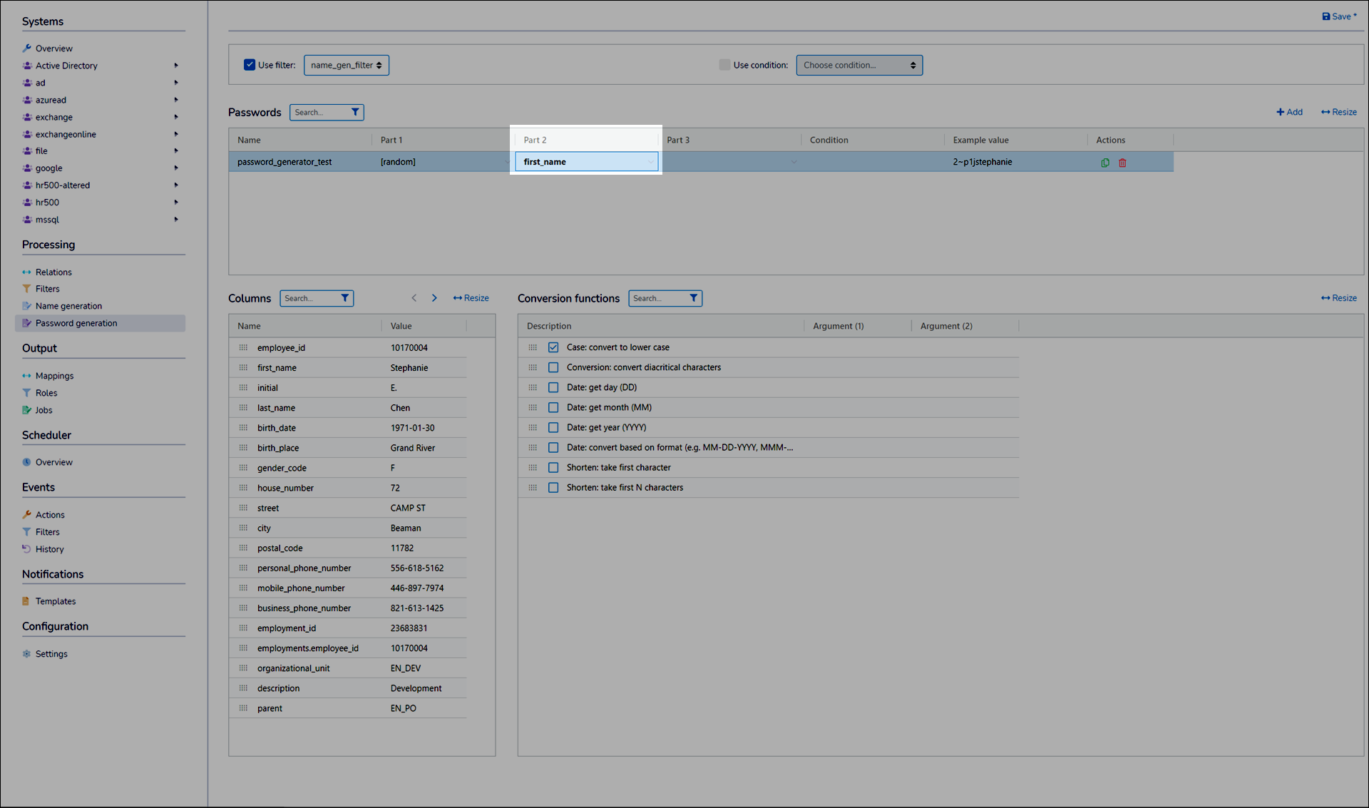Enable the Use condition checkbox

724,65
